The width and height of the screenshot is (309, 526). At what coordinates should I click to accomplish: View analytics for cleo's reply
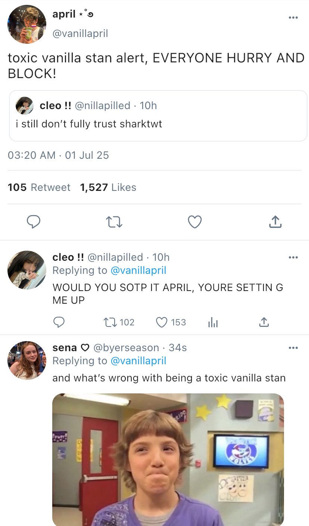coord(212,322)
